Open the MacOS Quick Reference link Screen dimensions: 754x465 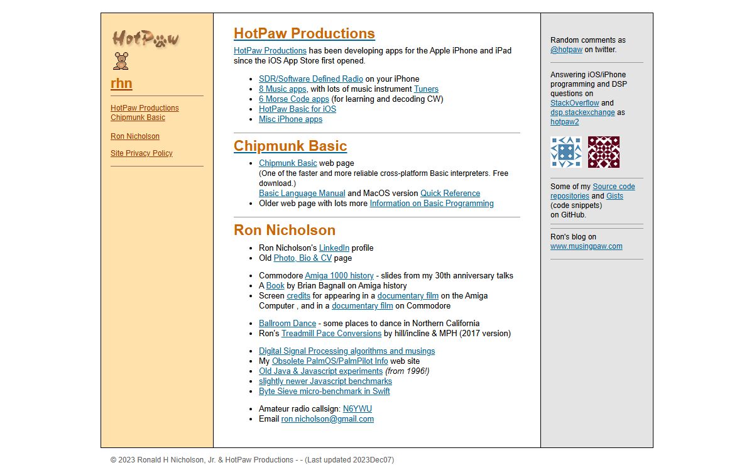[450, 194]
